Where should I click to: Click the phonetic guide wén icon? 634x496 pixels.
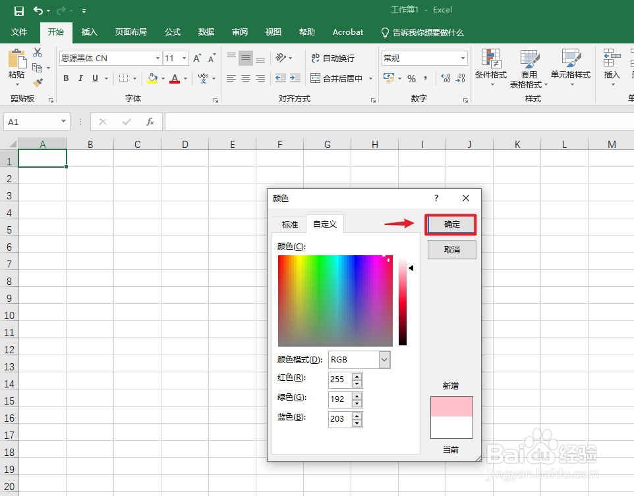pyautogui.click(x=204, y=78)
